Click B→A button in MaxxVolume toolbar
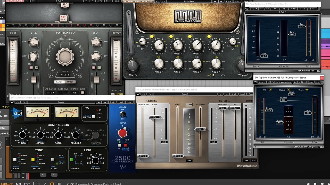Viewport: 330px width, 185px height. click(x=234, y=94)
